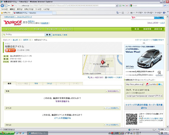Click the magnifier search icon next to Google box

165,6
